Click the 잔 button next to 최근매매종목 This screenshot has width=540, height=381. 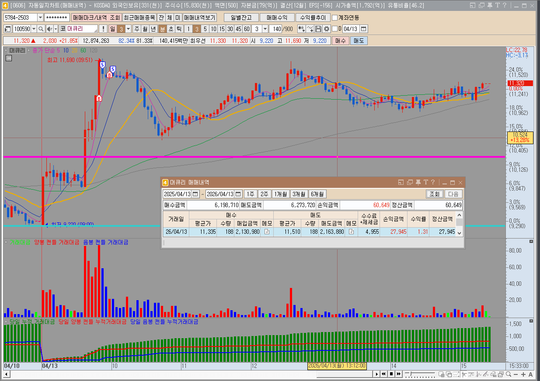pyautogui.click(x=161, y=17)
